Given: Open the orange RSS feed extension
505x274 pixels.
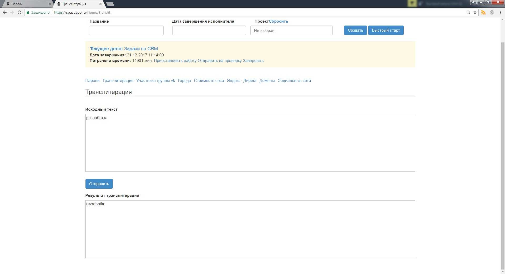Looking at the screenshot, I should (483, 12).
